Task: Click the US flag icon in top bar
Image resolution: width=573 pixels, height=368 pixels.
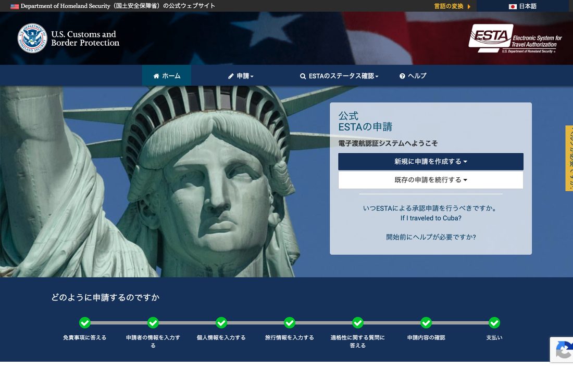Action: click(15, 6)
